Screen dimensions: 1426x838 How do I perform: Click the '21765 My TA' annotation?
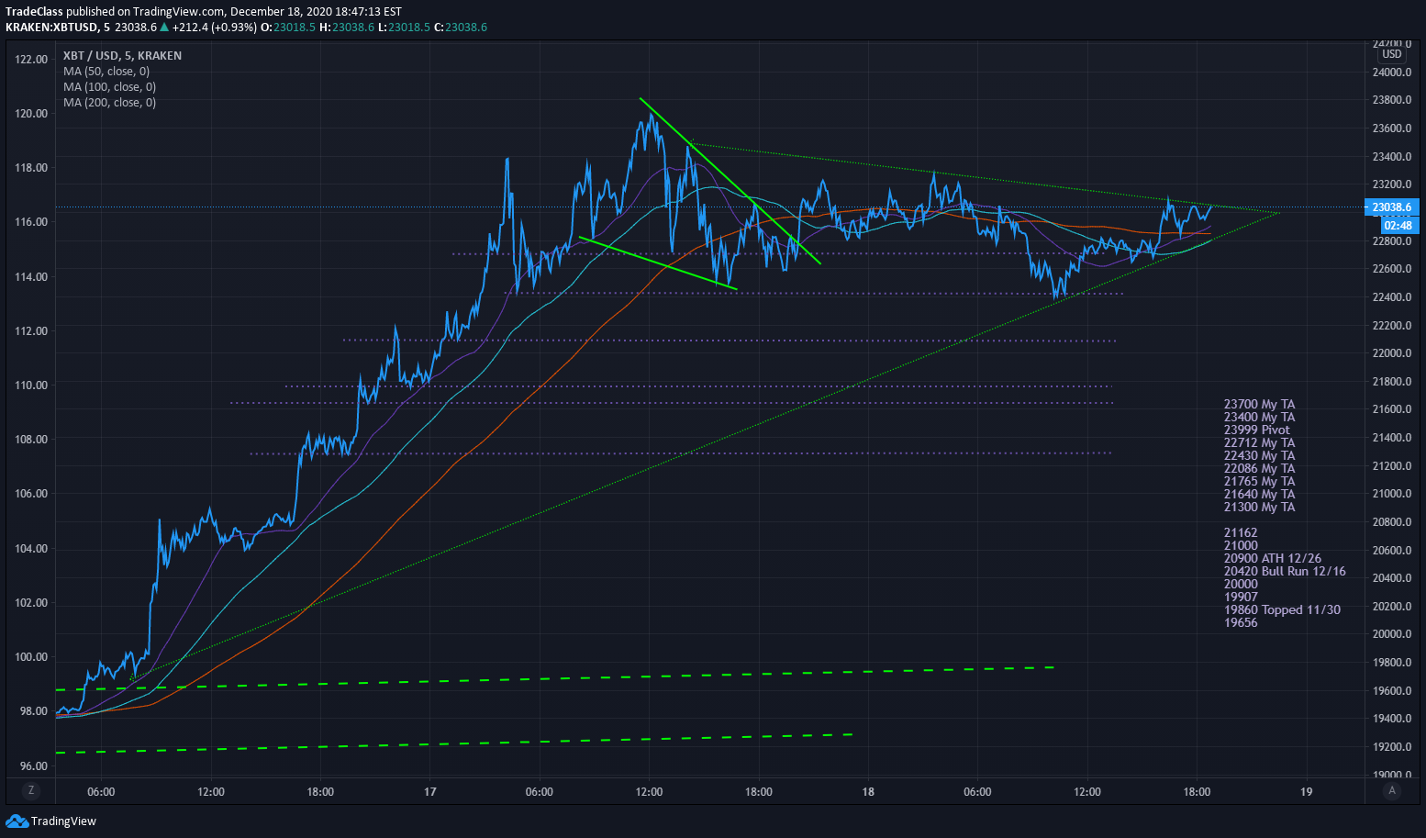[x=1259, y=481]
